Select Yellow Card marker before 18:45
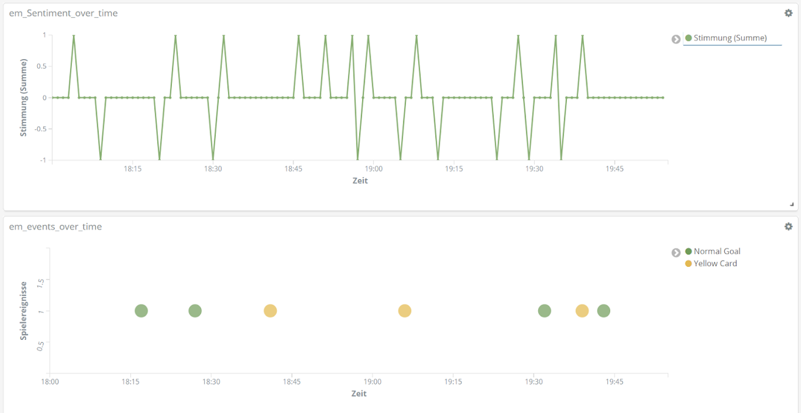 tap(270, 311)
